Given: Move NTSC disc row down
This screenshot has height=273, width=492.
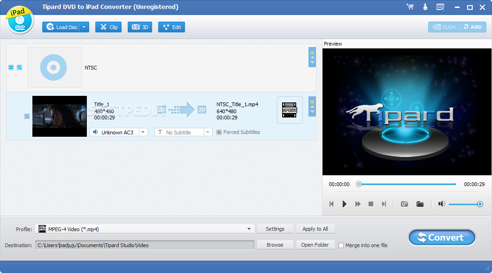Looking at the screenshot, I should click(x=312, y=62).
